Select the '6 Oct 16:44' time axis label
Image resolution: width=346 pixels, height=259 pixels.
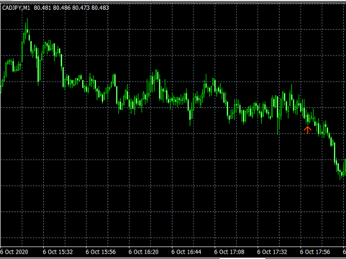(186, 252)
